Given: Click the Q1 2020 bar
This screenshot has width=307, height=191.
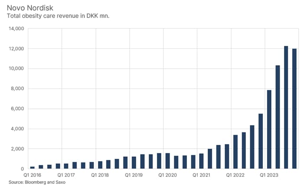Looking at the screenshot, I should [x=168, y=161].
